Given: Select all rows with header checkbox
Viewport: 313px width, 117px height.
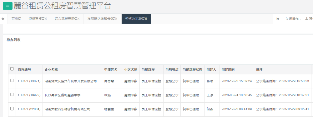Looking at the screenshot, I should [12, 69].
